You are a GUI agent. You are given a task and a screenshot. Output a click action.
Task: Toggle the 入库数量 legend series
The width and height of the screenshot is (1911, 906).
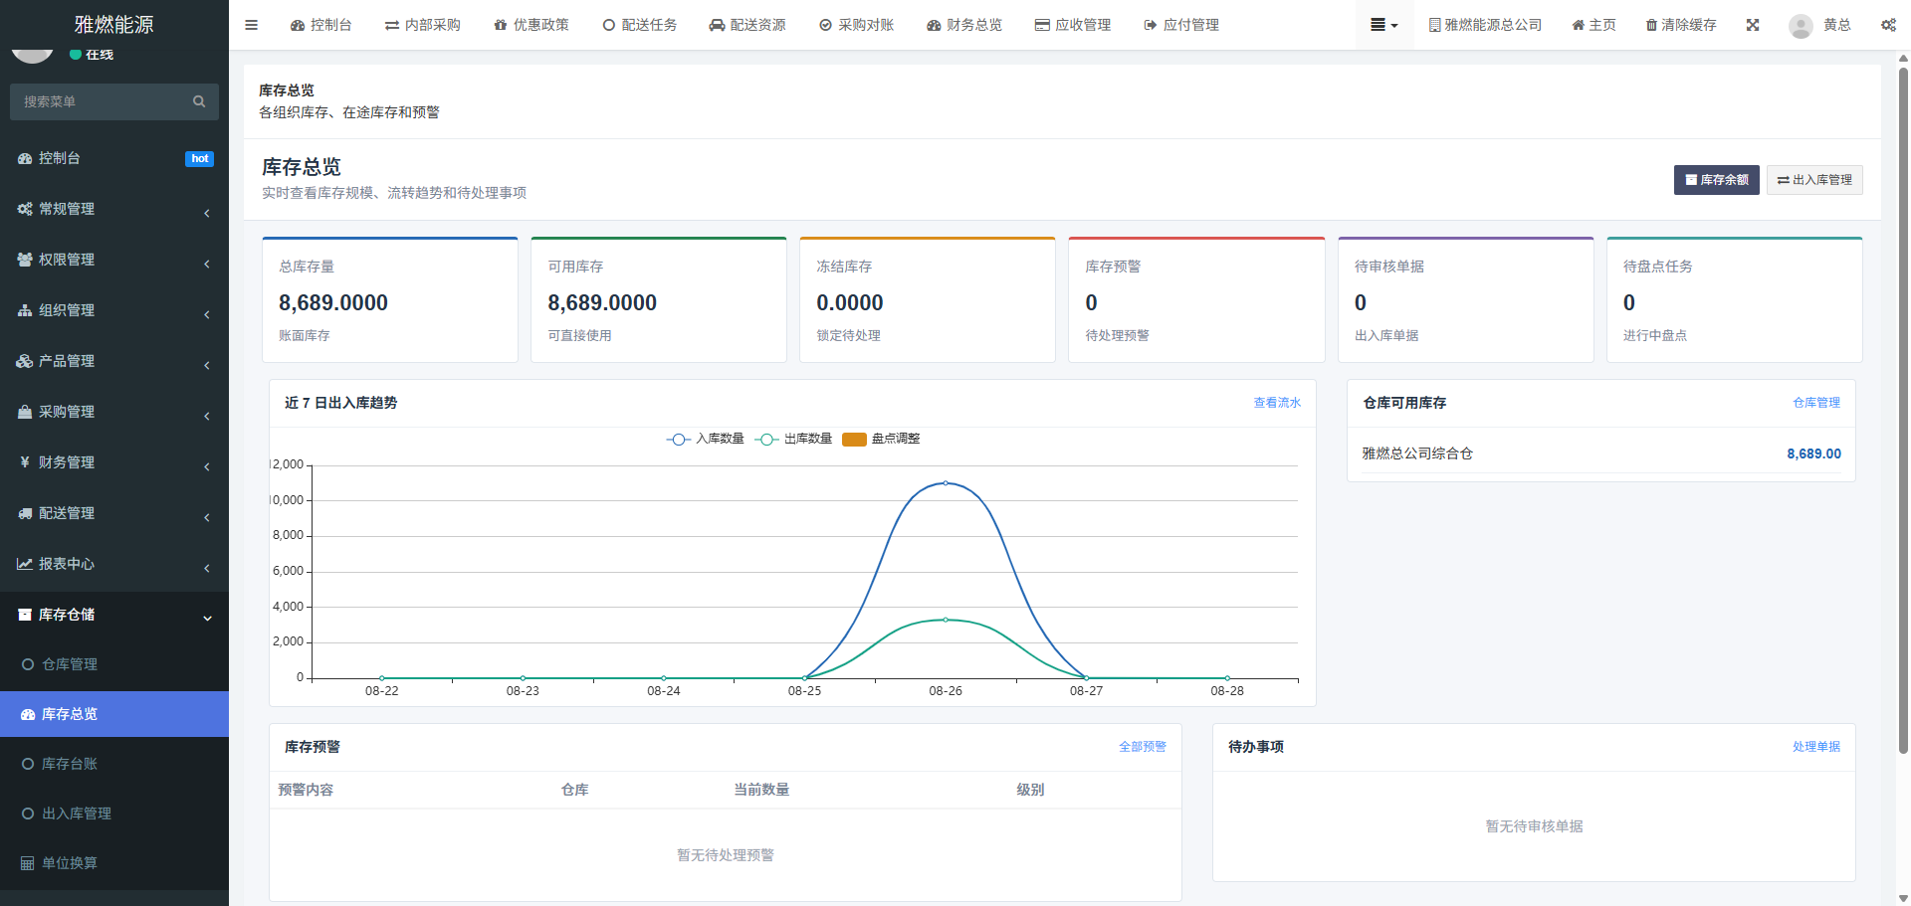pos(706,439)
